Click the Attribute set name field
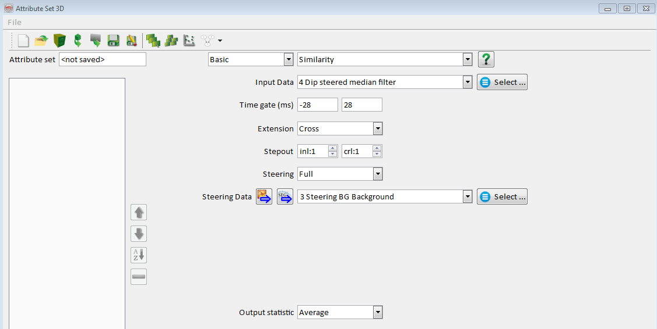 pyautogui.click(x=102, y=59)
